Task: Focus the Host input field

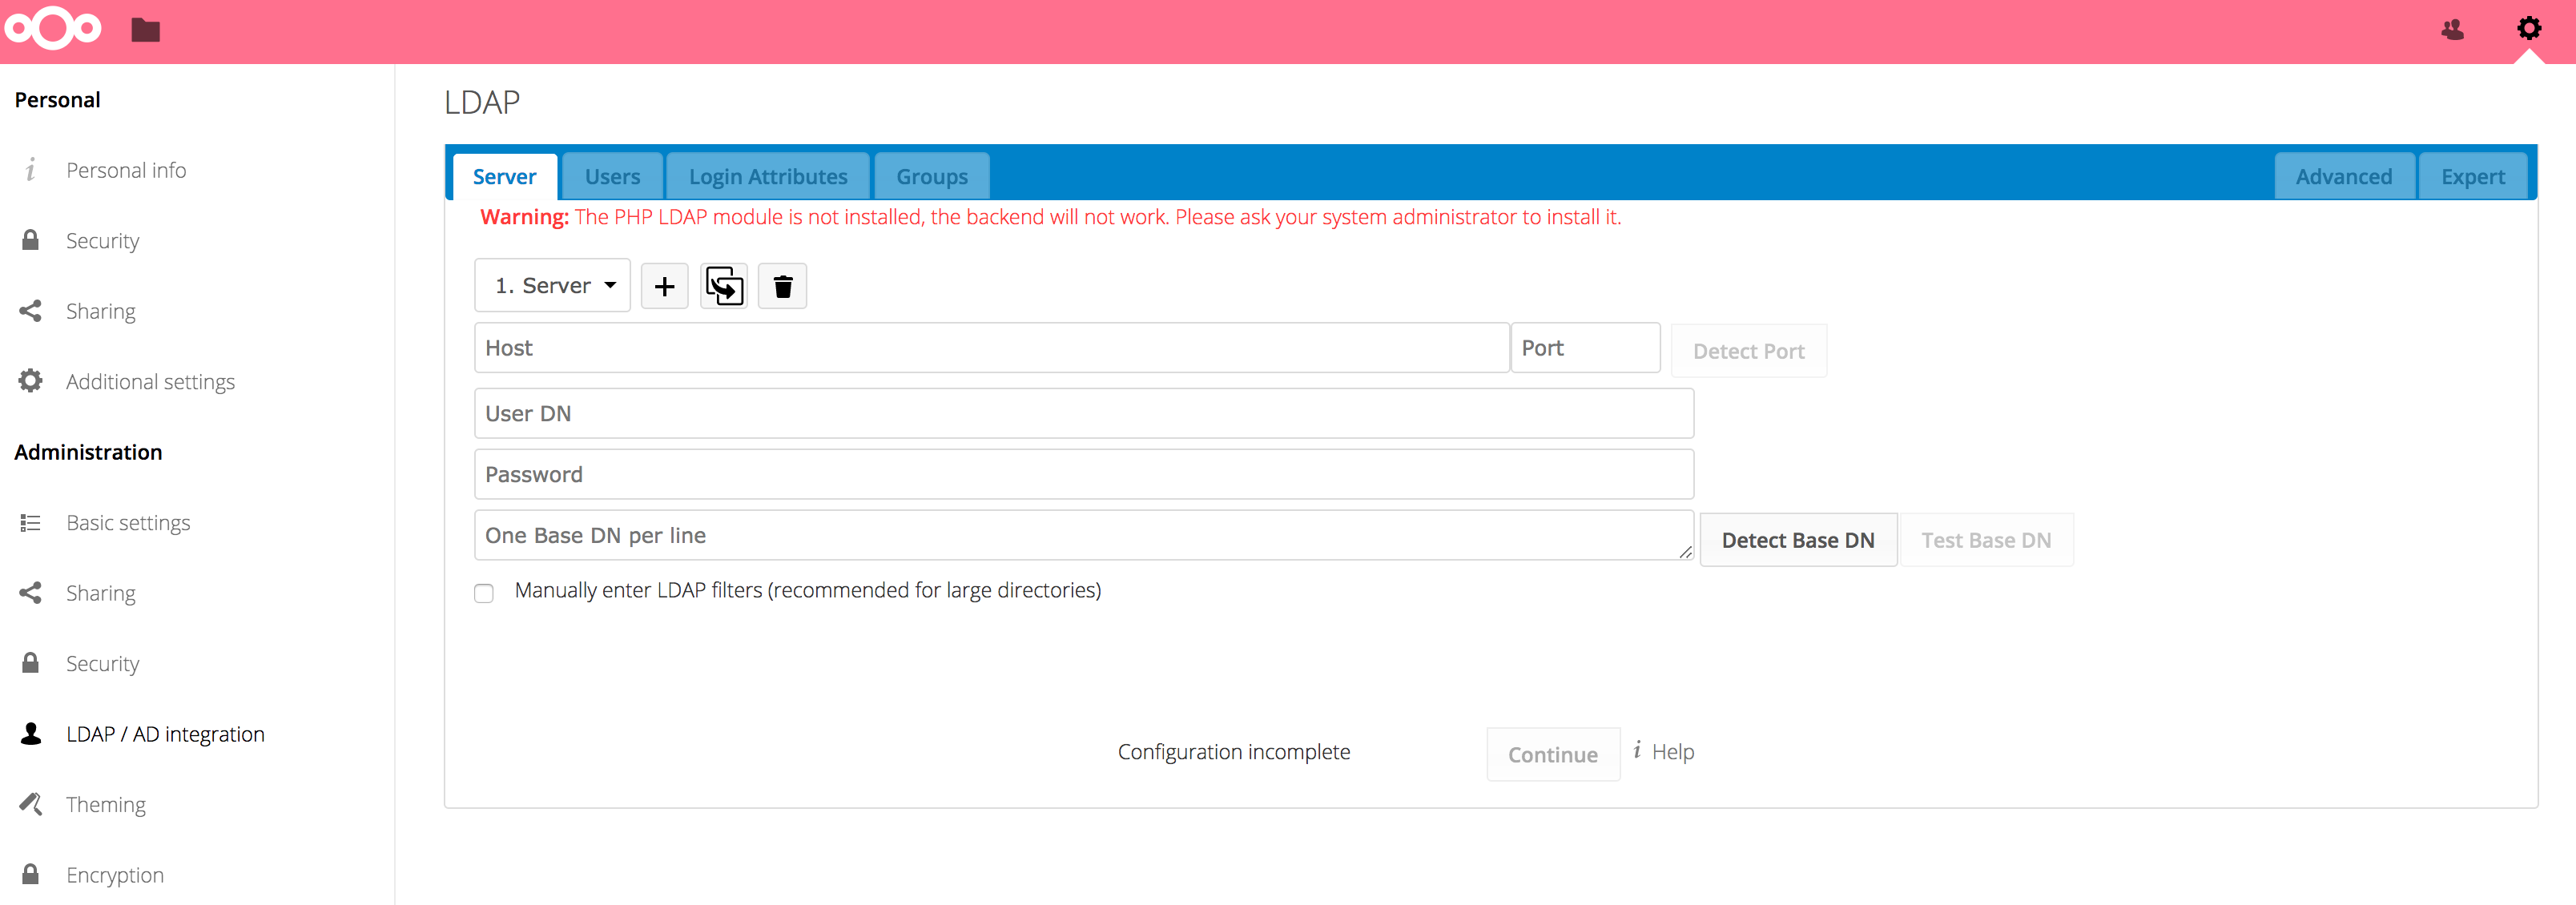Action: [990, 348]
